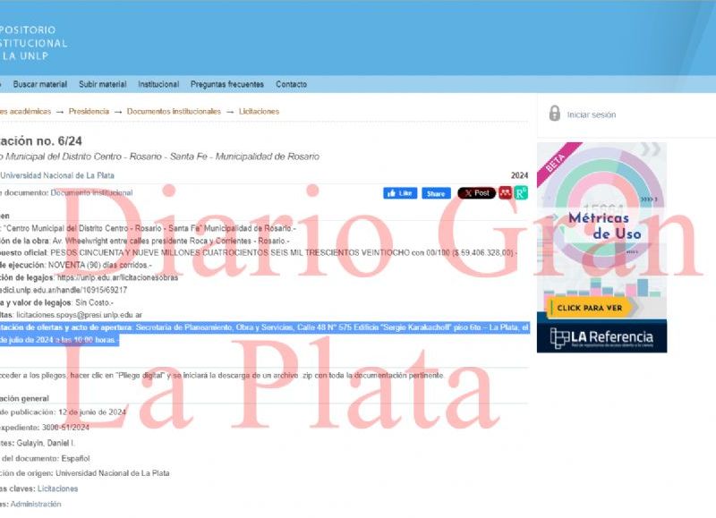Open the sedici handle 10915/69217 link
Image resolution: width=716 pixels, height=518 pixels.
point(64,290)
